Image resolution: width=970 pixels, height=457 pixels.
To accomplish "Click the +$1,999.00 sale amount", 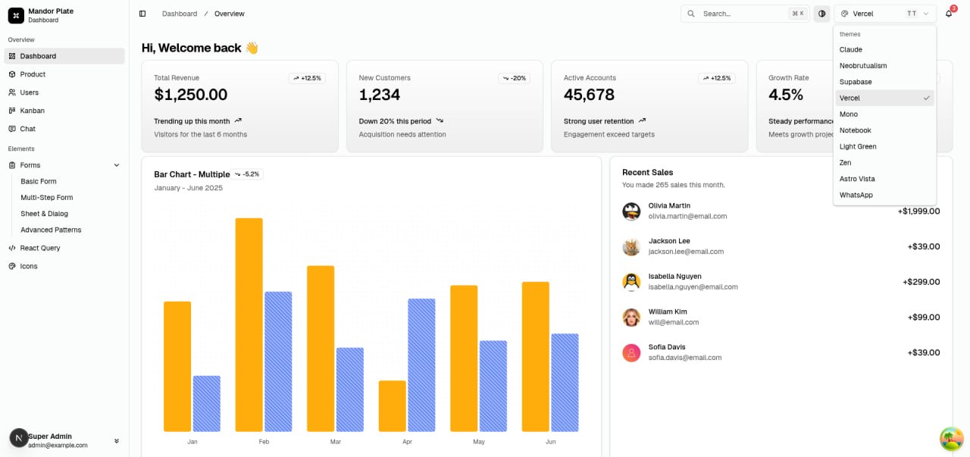I will pyautogui.click(x=918, y=211).
